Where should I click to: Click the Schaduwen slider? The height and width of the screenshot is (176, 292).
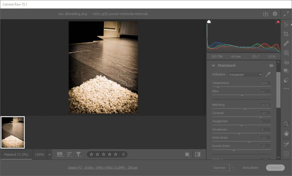point(242,133)
